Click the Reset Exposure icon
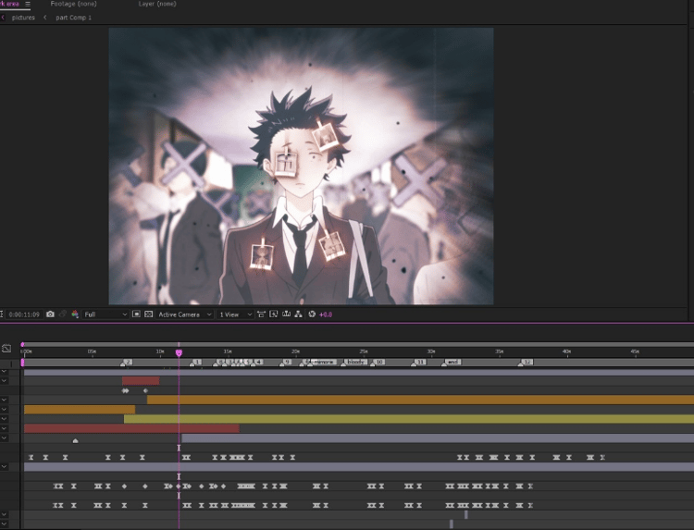Viewport: 694px width, 530px height. coord(312,314)
